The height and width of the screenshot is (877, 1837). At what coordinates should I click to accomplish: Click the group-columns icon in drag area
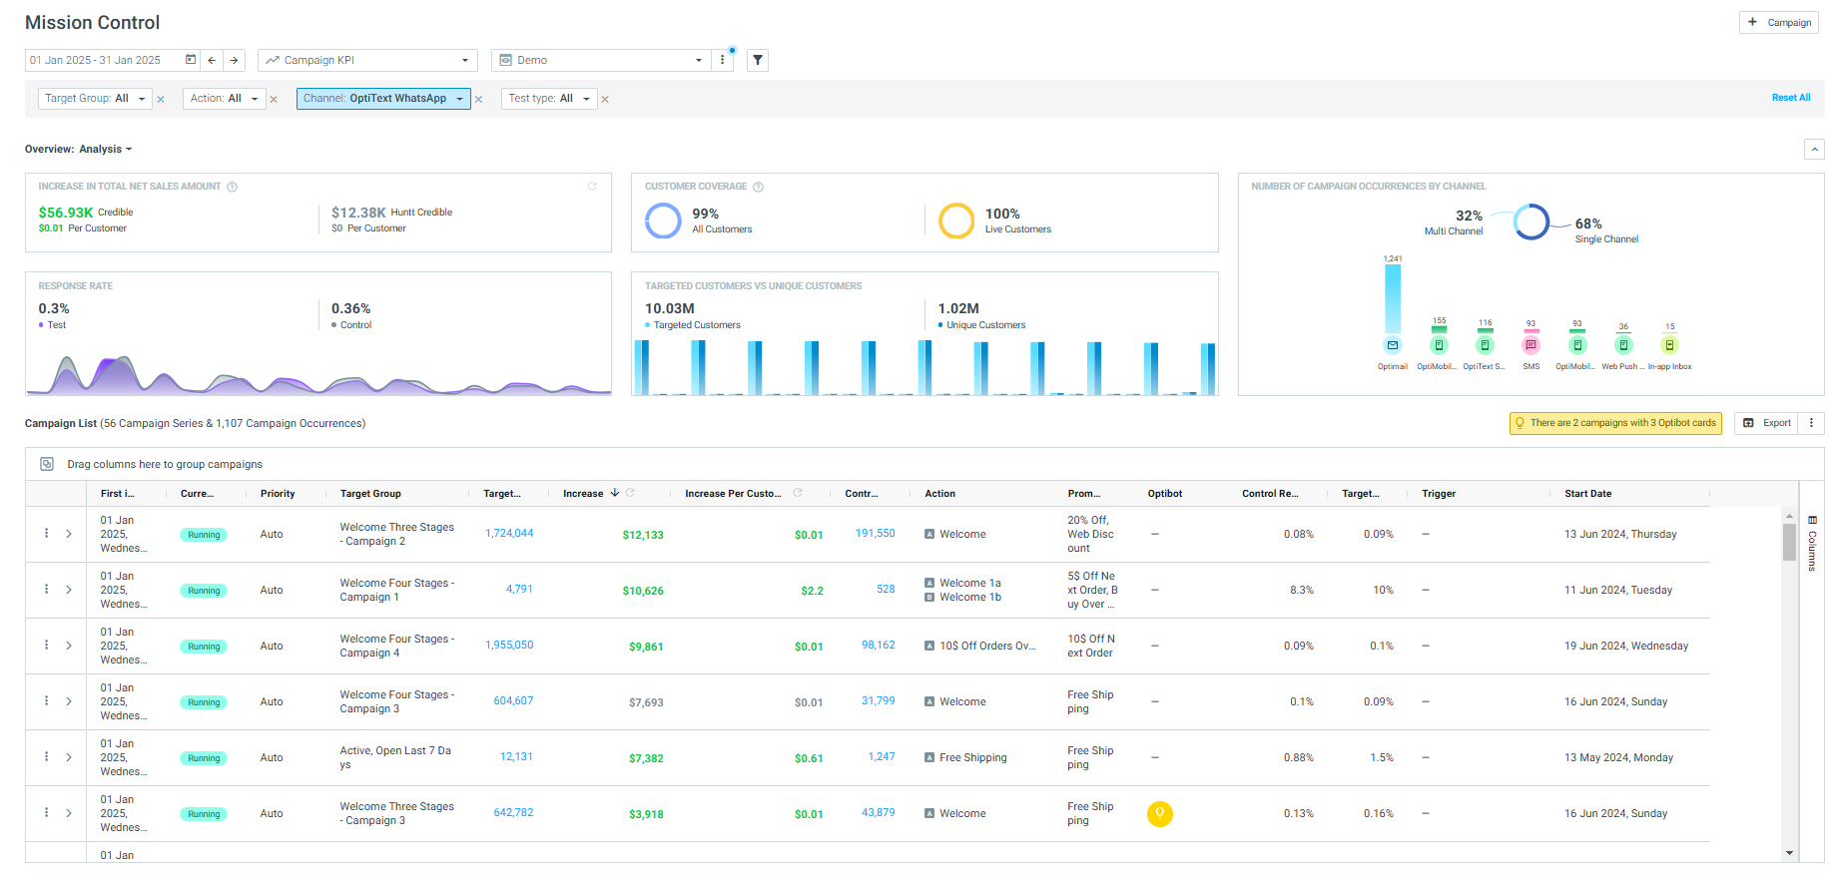point(46,464)
